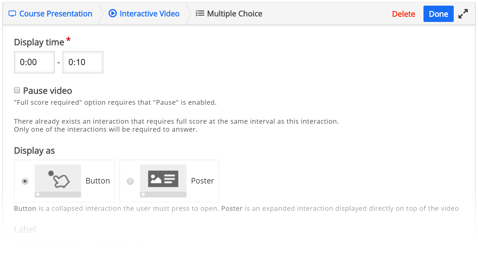Image resolution: width=478 pixels, height=254 pixels.
Task: Enable the Pause video checkbox
Action: click(17, 90)
